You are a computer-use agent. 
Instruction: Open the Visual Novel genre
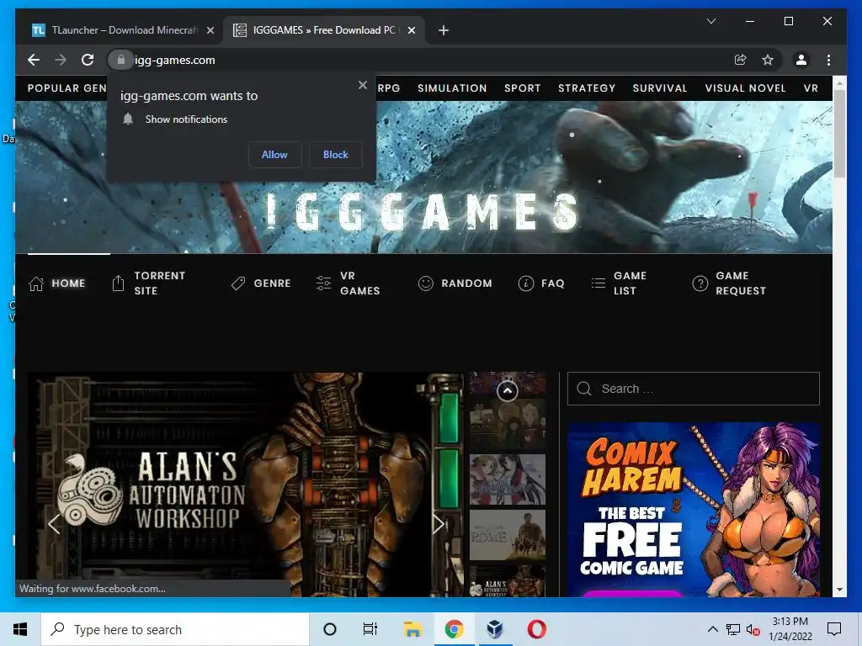[745, 87]
